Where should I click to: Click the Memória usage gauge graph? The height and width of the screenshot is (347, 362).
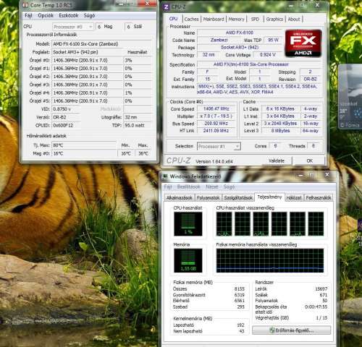pyautogui.click(x=188, y=260)
